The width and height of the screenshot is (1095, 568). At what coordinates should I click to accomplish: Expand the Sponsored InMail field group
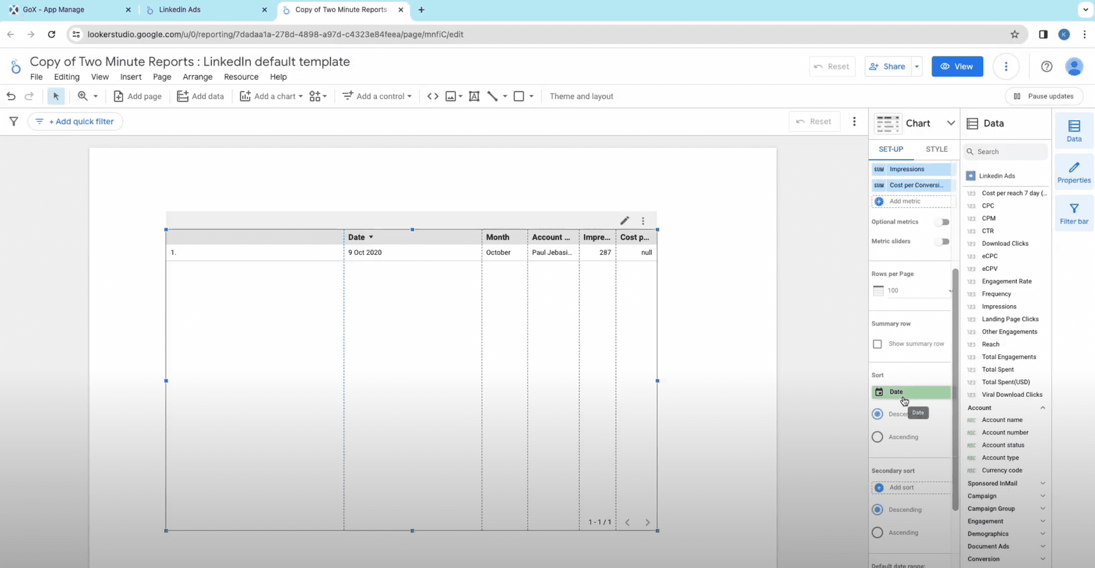point(1043,484)
